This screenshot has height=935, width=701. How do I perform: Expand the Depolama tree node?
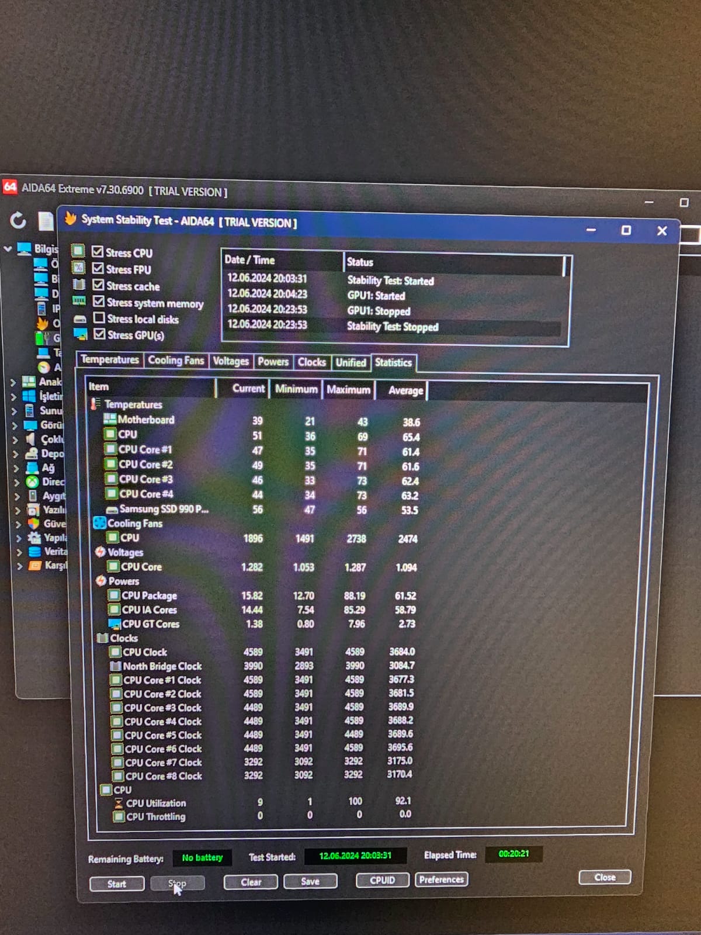pyautogui.click(x=16, y=454)
